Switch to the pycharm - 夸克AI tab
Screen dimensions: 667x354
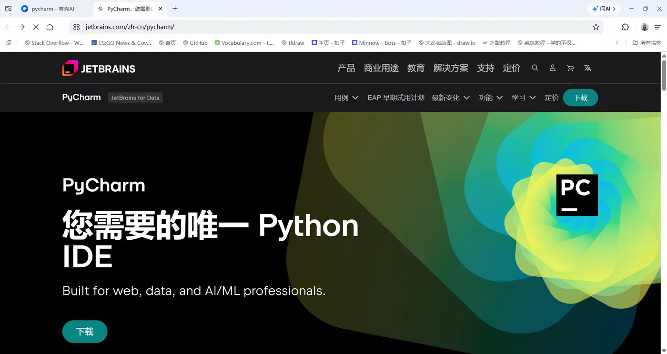[x=53, y=9]
